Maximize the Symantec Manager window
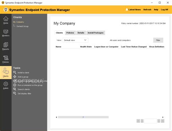The height and width of the screenshot is (131, 172). [x=160, y=3]
